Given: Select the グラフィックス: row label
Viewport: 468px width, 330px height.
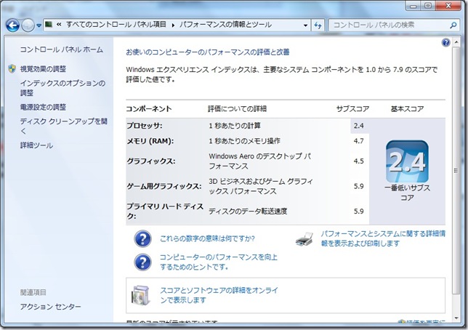Looking at the screenshot, I should pyautogui.click(x=151, y=161).
